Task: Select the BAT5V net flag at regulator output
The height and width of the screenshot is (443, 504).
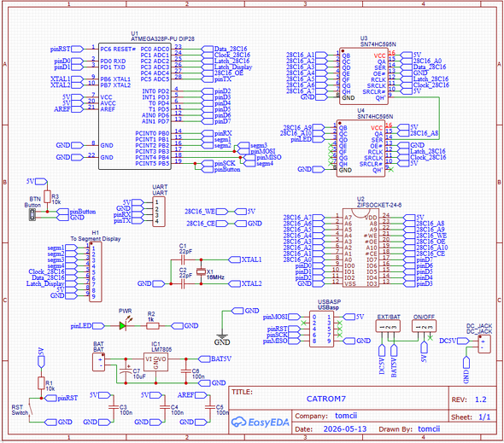Action: point(214,358)
